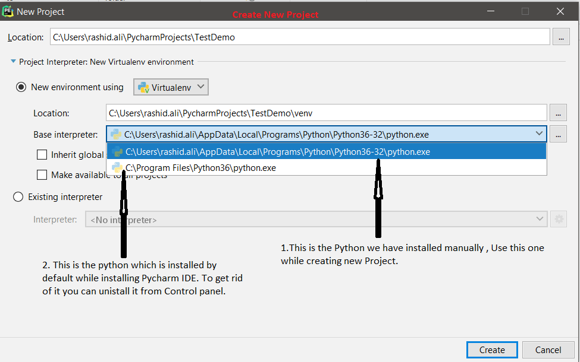
Task: Edit the venv Location path field
Action: coord(326,113)
